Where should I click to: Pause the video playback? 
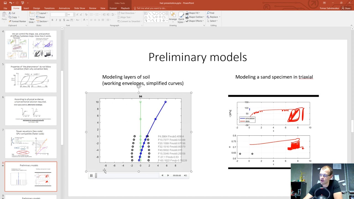(91, 176)
